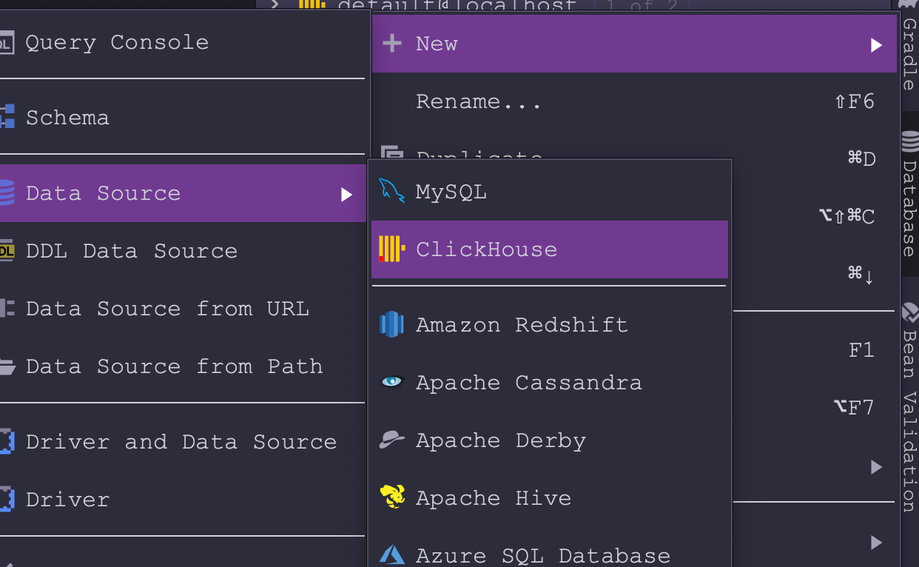Expand the default@localhost tree node
The height and width of the screenshot is (567, 919).
click(275, 4)
